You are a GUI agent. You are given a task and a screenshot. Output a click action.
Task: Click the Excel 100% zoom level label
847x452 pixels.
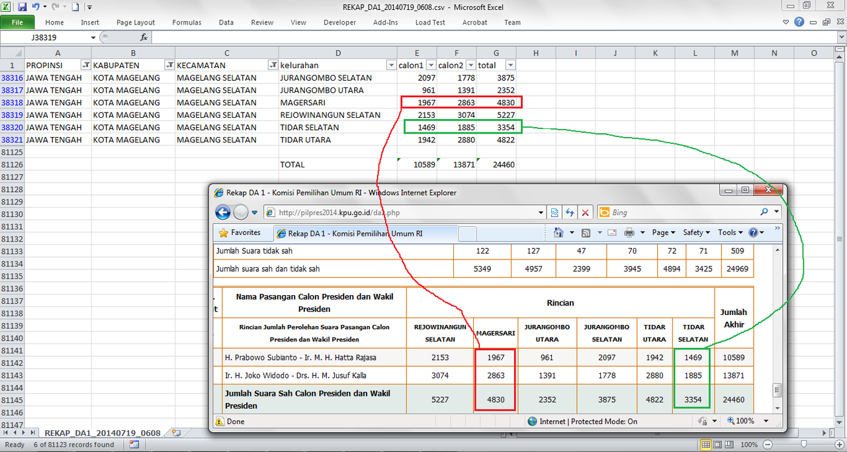point(748,445)
